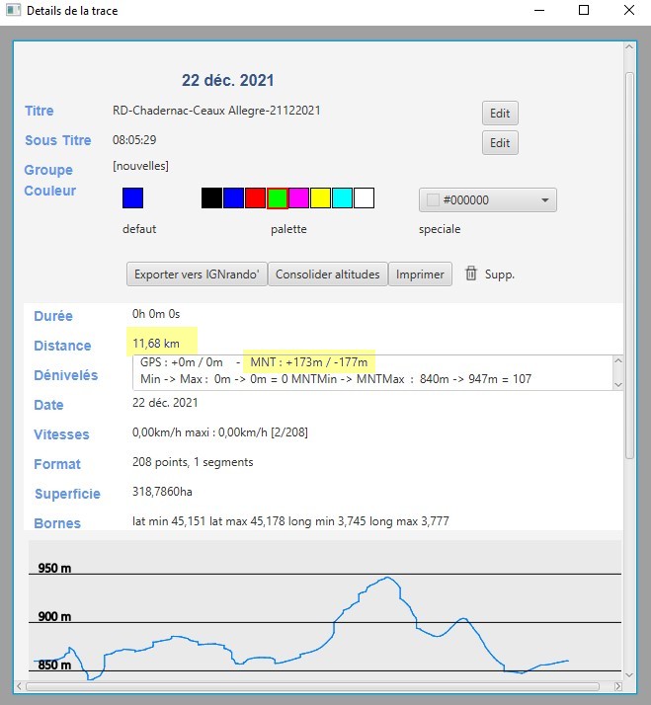Select the black palette swatch
The height and width of the screenshot is (705, 651).
211,198
